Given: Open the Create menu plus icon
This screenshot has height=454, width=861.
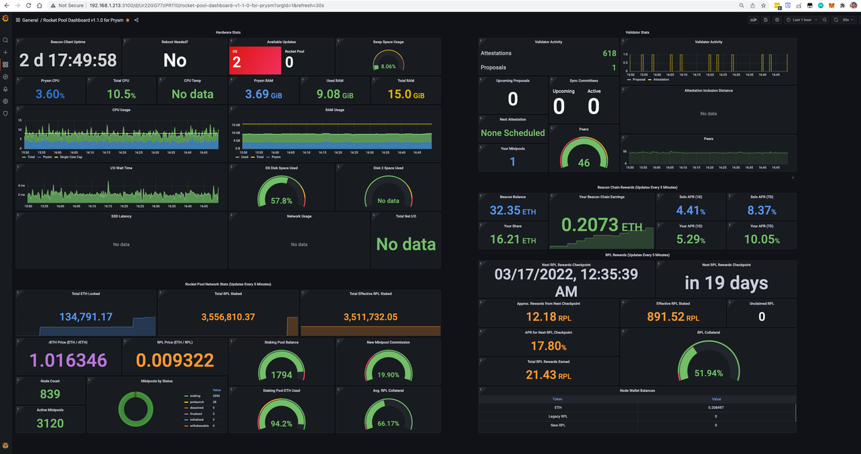Looking at the screenshot, I should pos(5,52).
